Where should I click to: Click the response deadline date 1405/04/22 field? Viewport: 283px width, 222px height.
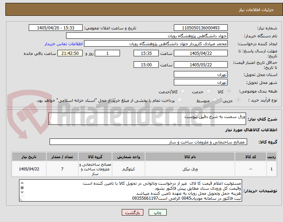click(x=201, y=53)
